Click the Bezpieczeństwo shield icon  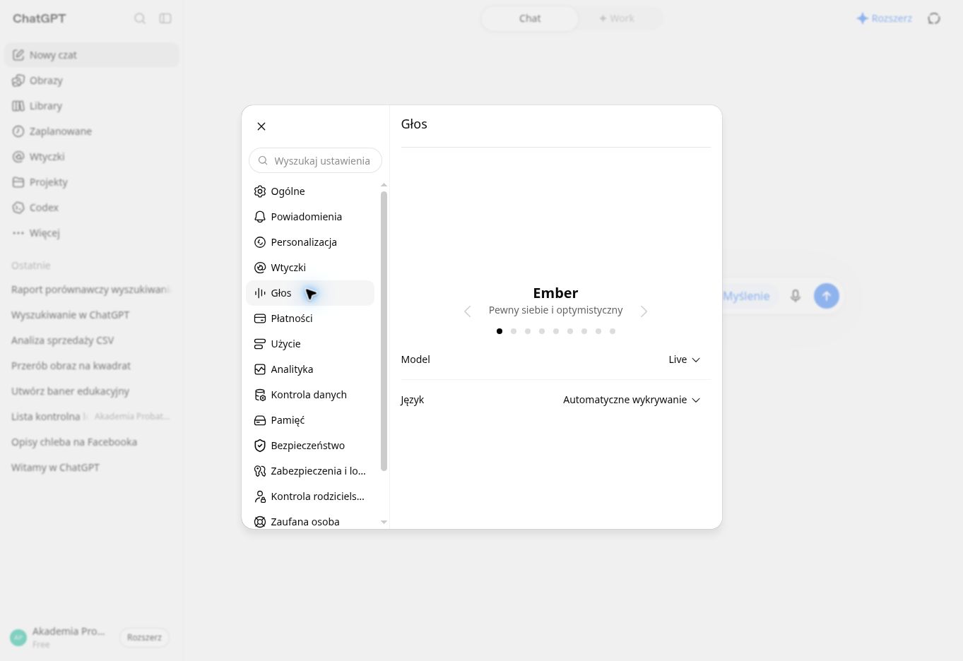pyautogui.click(x=260, y=446)
